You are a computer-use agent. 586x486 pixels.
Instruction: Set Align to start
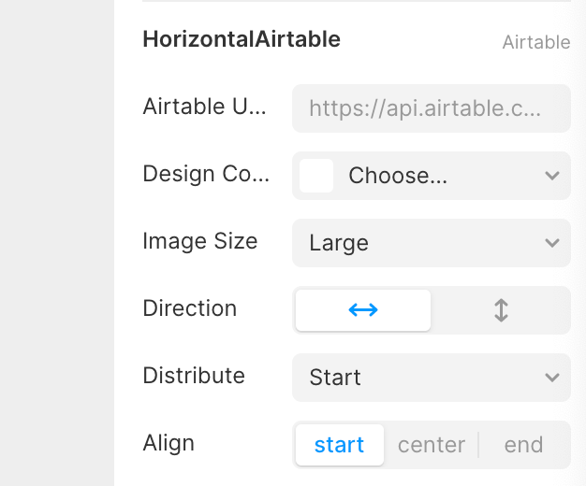click(340, 445)
